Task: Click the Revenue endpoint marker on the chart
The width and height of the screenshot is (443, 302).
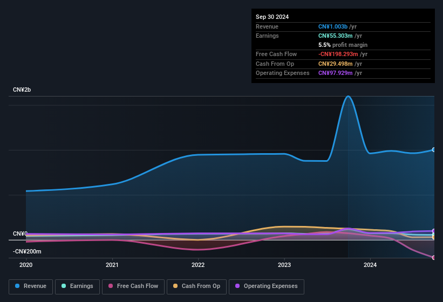Action: (434, 149)
